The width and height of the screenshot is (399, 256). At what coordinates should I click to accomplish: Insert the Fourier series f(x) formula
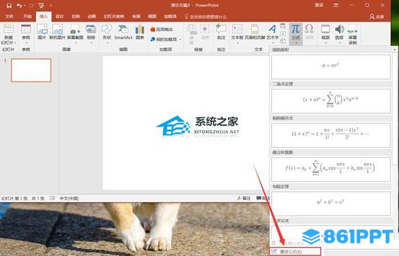coord(331,170)
